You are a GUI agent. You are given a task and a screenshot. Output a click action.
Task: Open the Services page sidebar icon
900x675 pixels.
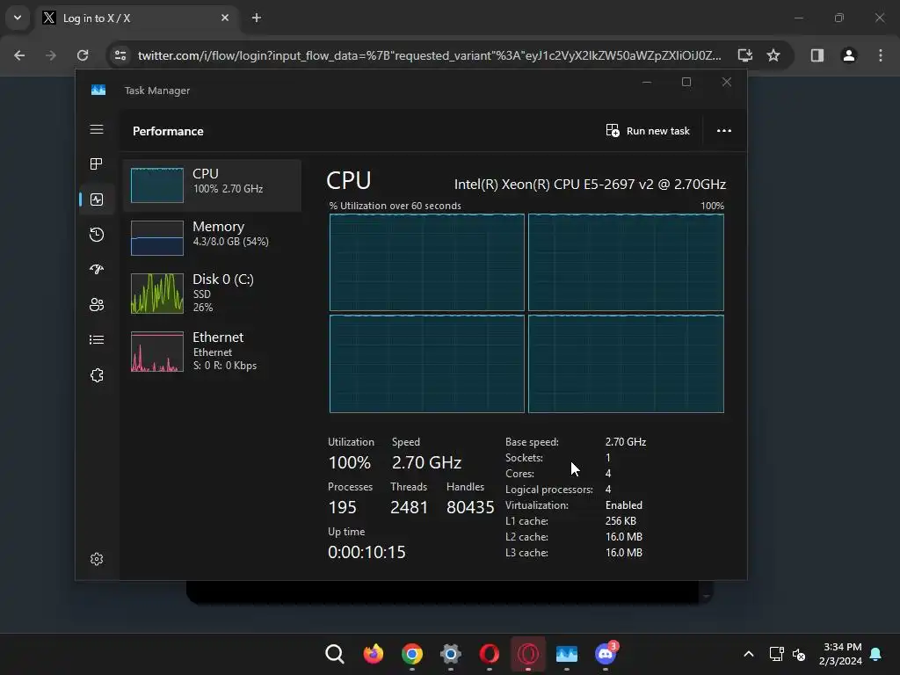click(x=97, y=374)
